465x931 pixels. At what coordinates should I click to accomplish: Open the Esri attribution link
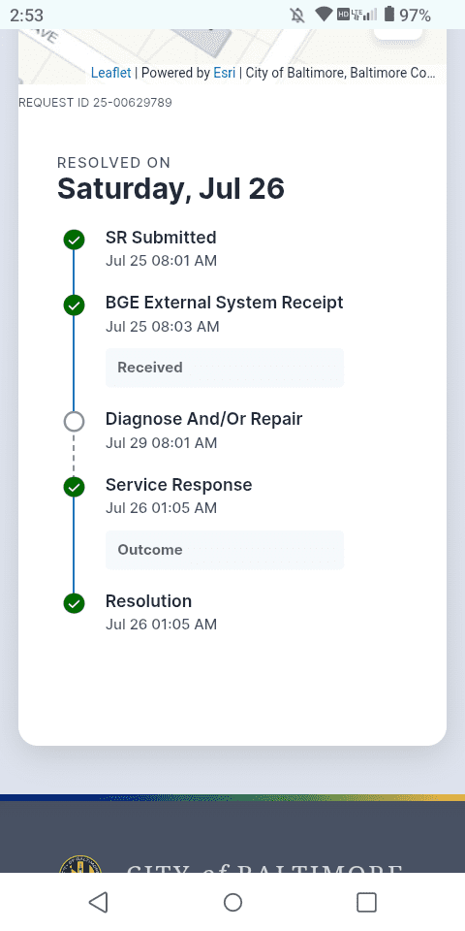[x=224, y=73]
